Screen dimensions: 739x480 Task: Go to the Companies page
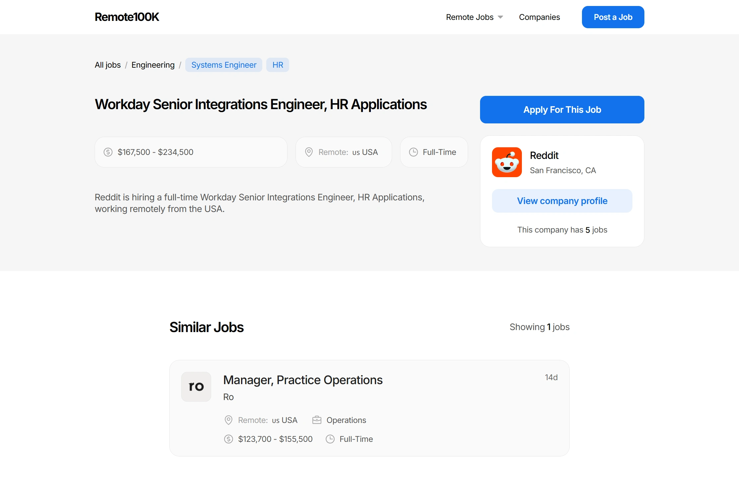tap(539, 17)
